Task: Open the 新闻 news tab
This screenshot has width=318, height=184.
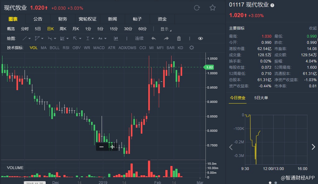Action: point(112,19)
